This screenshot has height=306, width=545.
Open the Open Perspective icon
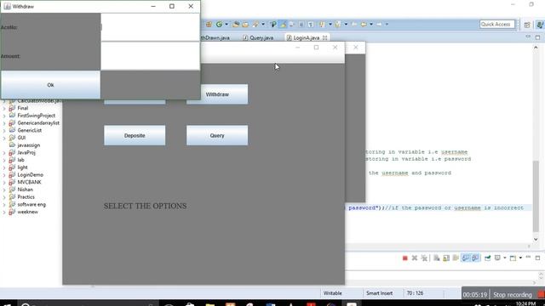527,25
